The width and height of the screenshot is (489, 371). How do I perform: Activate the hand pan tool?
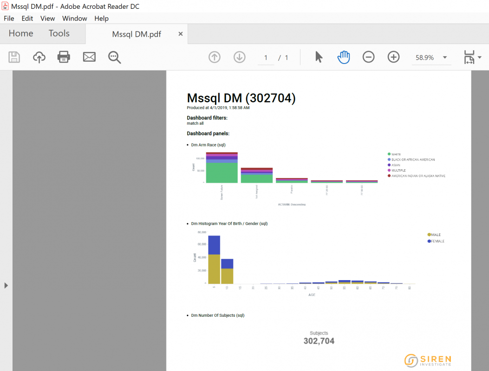coord(344,57)
